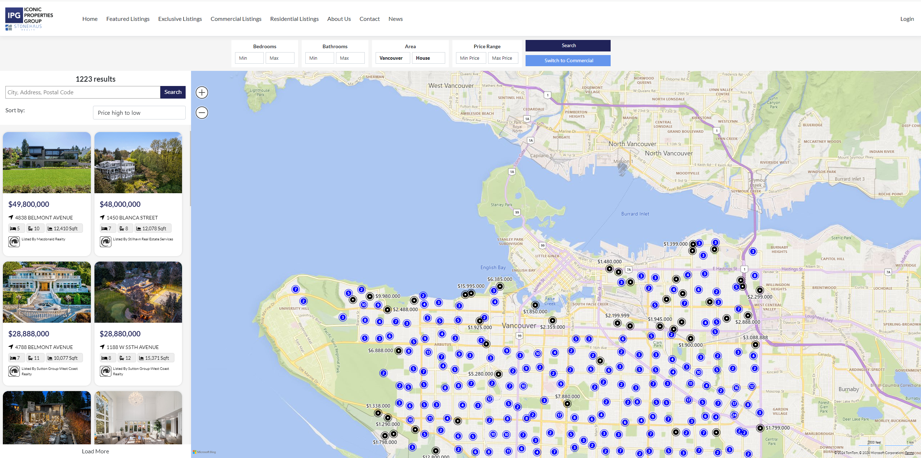The image size is (921, 458).
Task: Open Exclusive Listings in navigation
Action: 180,19
